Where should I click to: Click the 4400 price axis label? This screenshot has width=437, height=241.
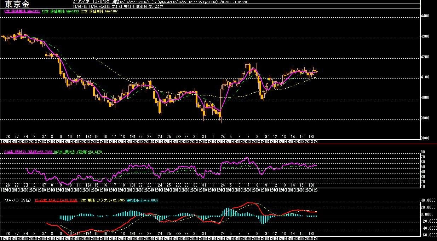point(425,16)
